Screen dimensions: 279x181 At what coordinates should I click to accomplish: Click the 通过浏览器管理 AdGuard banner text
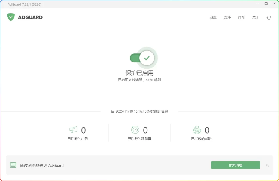click(41, 165)
